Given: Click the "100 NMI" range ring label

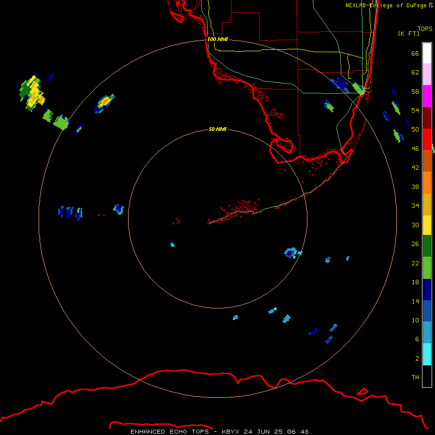Looking at the screenshot, I should point(217,39).
